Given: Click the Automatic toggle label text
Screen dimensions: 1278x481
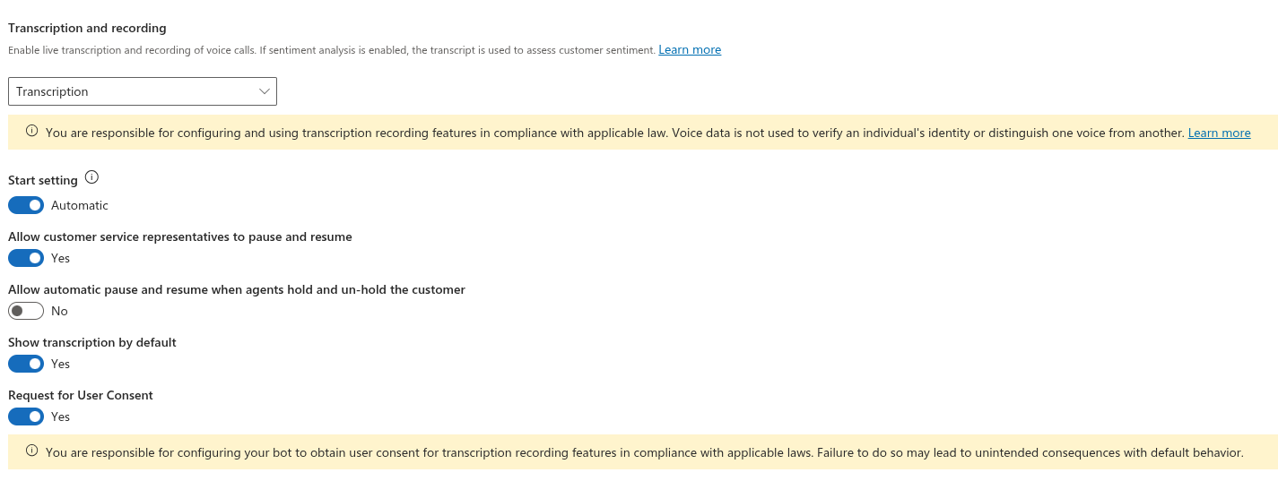Looking at the screenshot, I should (80, 205).
